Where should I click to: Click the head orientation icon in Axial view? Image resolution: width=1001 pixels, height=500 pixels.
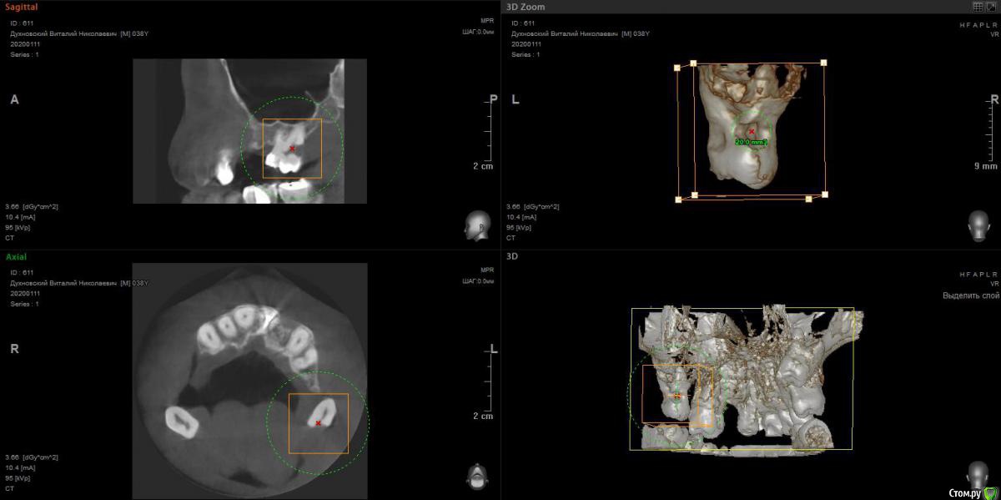click(x=477, y=476)
